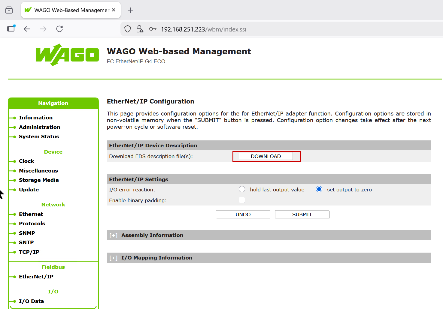Download the EDS description file

tap(266, 156)
